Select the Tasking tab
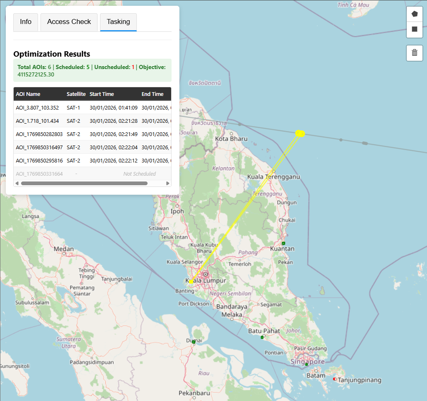Image resolution: width=427 pixels, height=401 pixels. 118,22
